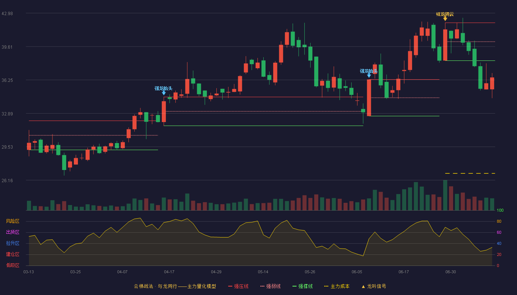Click the 03-13 date label

tap(28, 272)
